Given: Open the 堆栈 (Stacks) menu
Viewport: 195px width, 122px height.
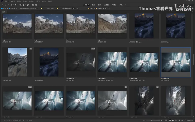Looking at the screenshot, I should pyautogui.click(x=25, y=1).
